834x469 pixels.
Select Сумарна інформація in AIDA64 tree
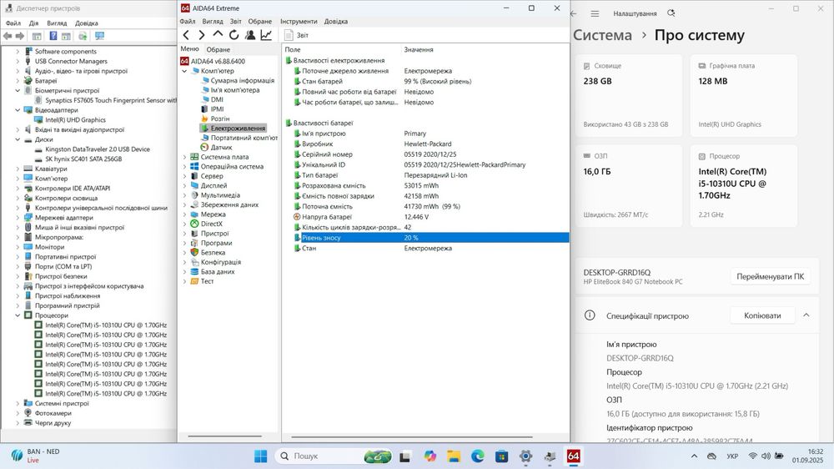pos(242,80)
